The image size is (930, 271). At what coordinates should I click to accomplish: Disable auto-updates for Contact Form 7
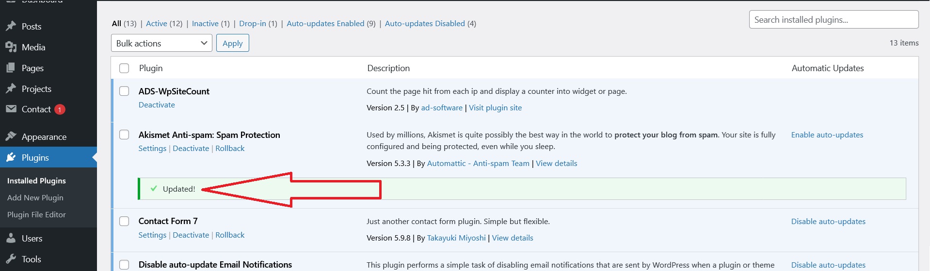tap(828, 221)
